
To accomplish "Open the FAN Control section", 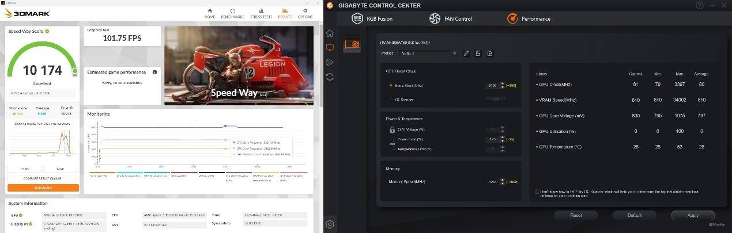I will point(450,19).
